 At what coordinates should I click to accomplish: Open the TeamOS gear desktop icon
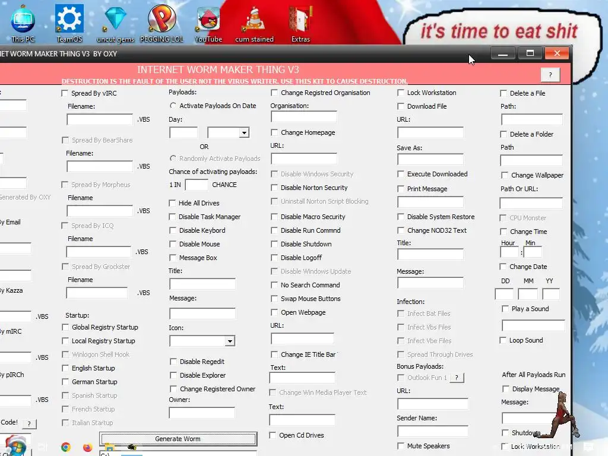coord(69,23)
